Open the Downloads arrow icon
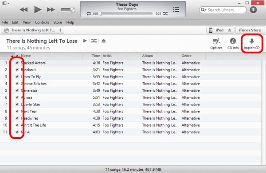Viewport: 266px width, 173px height. tap(253, 10)
